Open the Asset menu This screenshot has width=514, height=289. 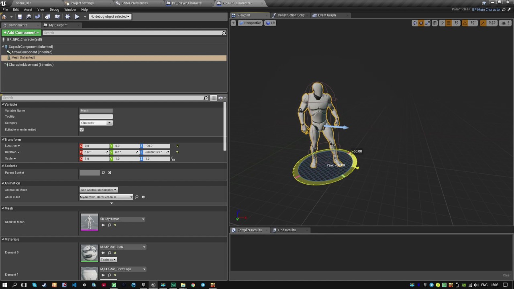click(x=28, y=10)
